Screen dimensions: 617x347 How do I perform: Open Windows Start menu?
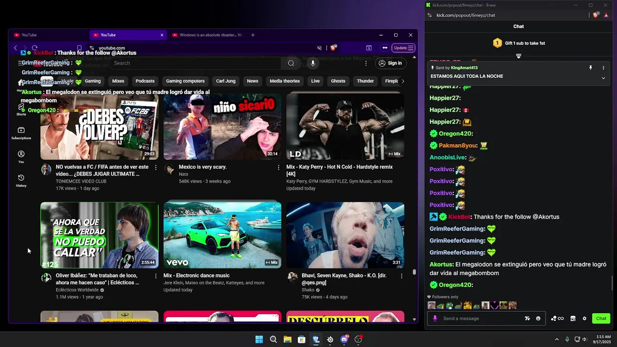tap(259, 339)
